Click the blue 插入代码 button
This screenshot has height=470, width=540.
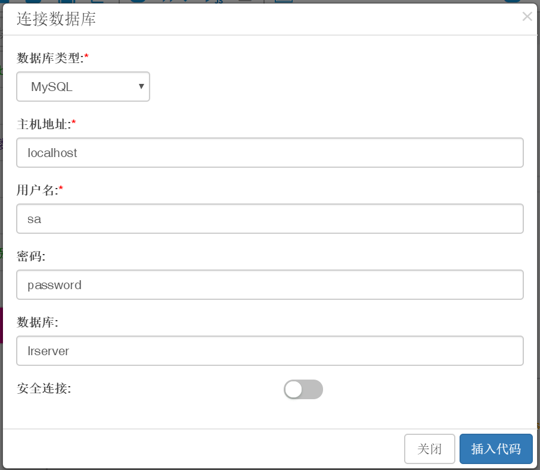pyautogui.click(x=496, y=449)
